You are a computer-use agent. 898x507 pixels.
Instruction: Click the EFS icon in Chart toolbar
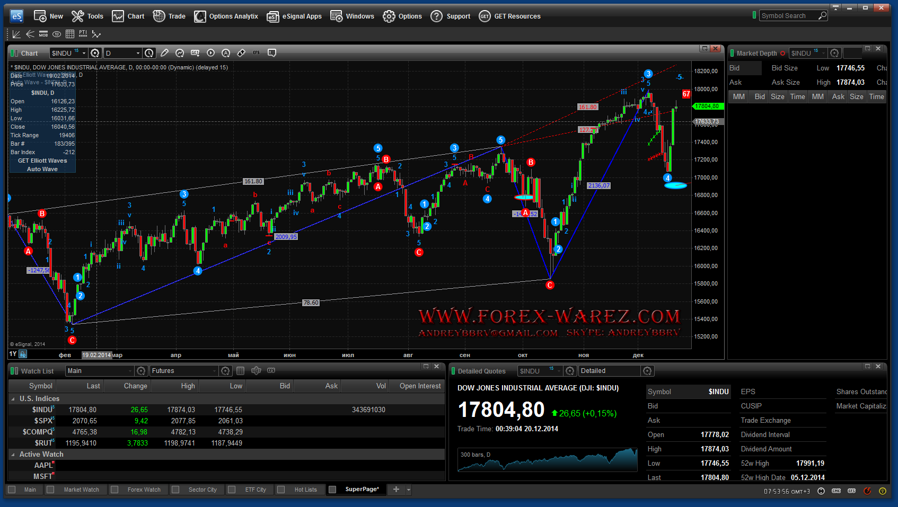(x=257, y=53)
